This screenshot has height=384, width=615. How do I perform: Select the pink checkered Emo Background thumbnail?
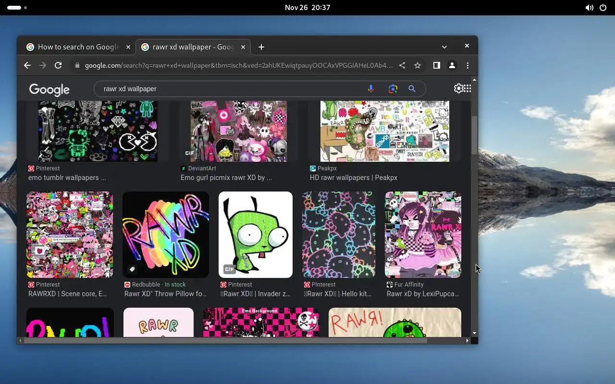(x=261, y=322)
